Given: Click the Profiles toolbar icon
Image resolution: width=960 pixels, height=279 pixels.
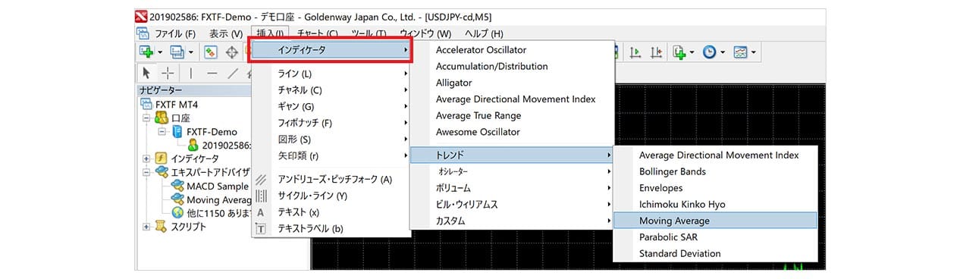Looking at the screenshot, I should (177, 52).
